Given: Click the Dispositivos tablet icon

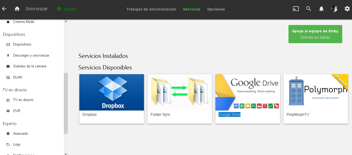Looking at the screenshot, I should coord(8,44).
